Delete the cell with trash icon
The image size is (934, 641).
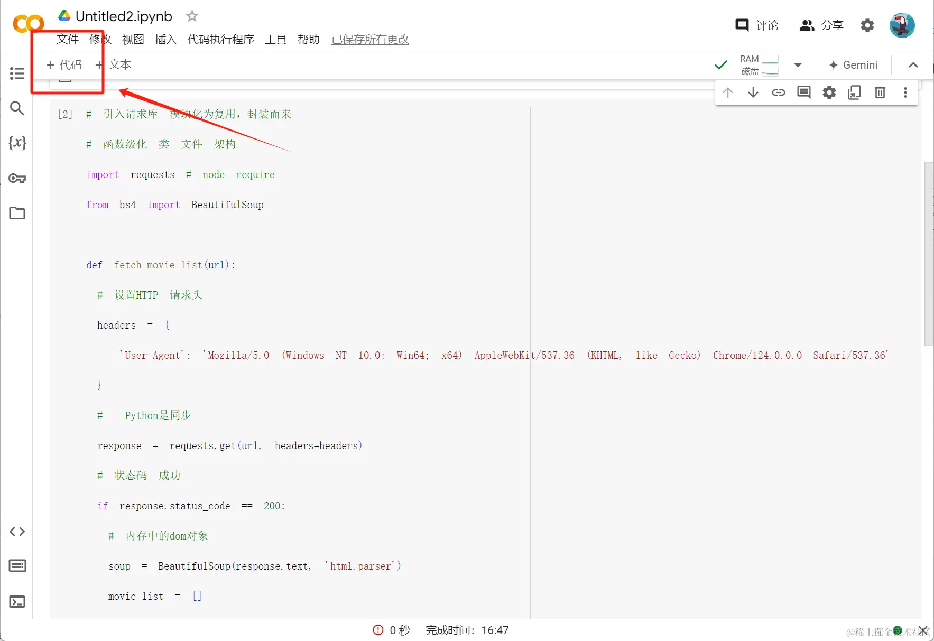(x=880, y=92)
